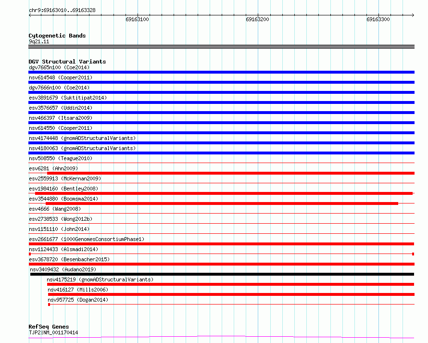428x343 pixels.
Task: Open the DGV Structural Variants track title
Action: [x=67, y=62]
